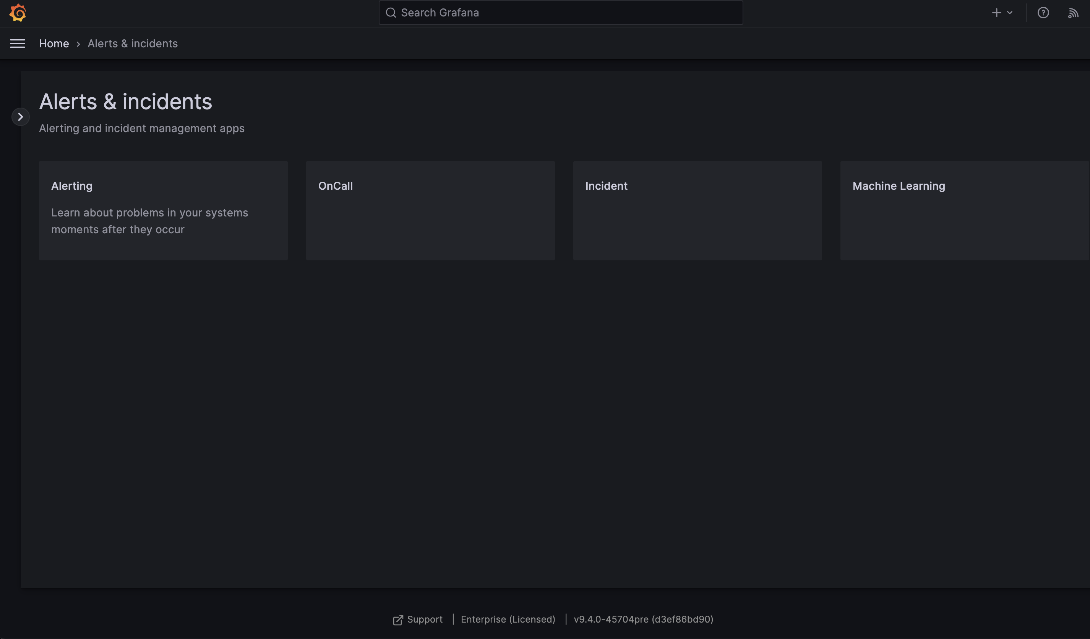Viewport: 1090px width, 639px height.
Task: Open the help icon in the top bar
Action: [1044, 13]
